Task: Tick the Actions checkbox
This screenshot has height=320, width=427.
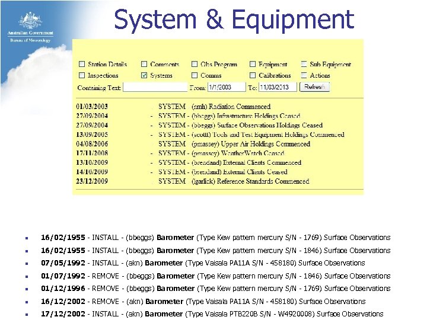Action: (304, 75)
